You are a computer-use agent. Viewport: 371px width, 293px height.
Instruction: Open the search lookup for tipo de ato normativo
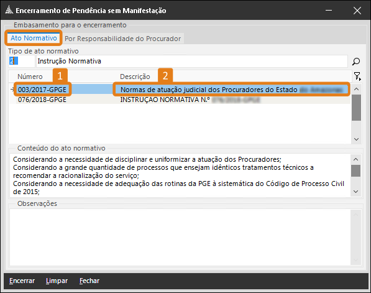tap(356, 62)
